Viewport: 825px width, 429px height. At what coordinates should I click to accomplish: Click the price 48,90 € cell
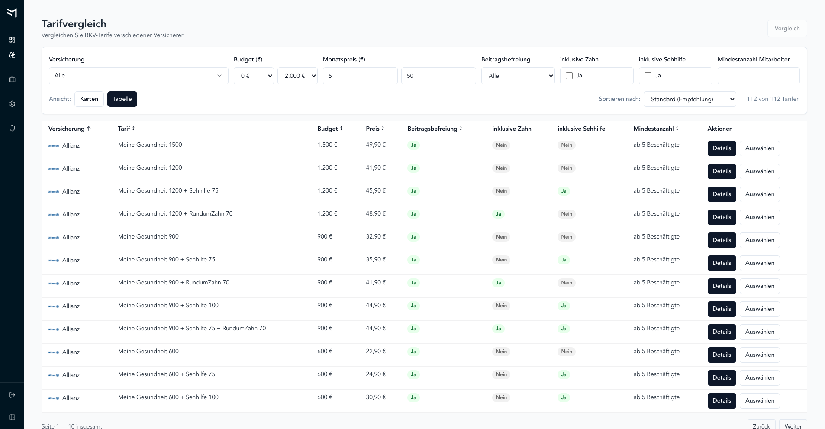[376, 214]
